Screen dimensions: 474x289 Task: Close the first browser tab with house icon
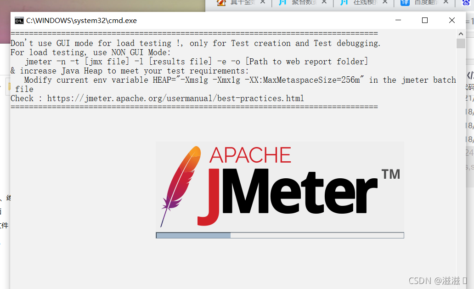[263, 2]
